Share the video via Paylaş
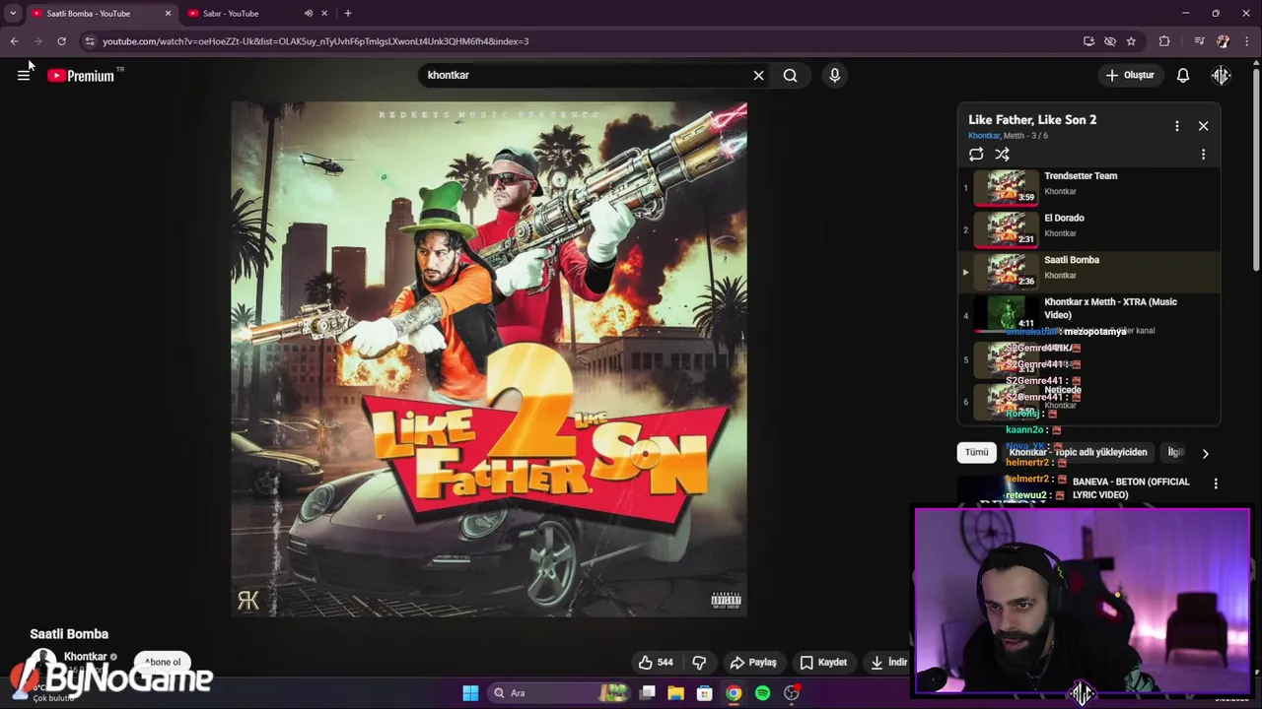The height and width of the screenshot is (709, 1262). click(x=753, y=663)
